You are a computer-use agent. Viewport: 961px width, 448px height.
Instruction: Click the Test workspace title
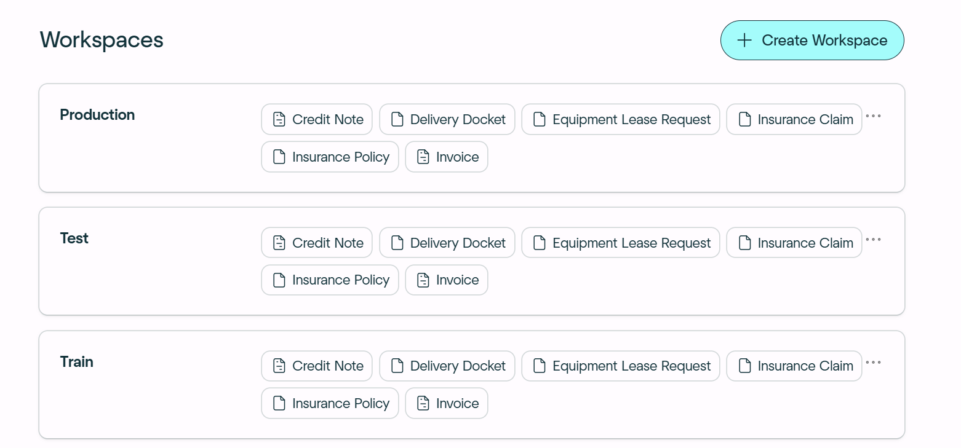point(74,238)
